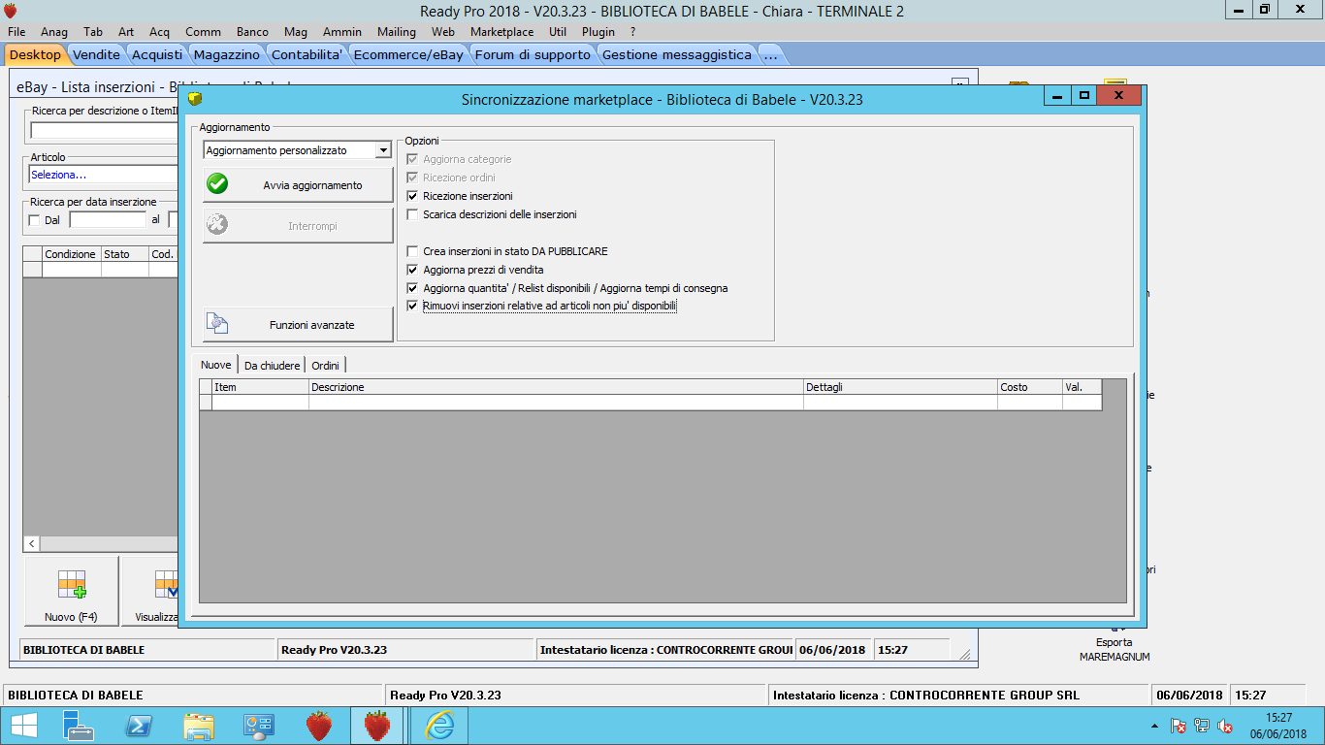Switch to the Vendite tab
Viewport: 1325px width, 745px height.
[x=96, y=54]
